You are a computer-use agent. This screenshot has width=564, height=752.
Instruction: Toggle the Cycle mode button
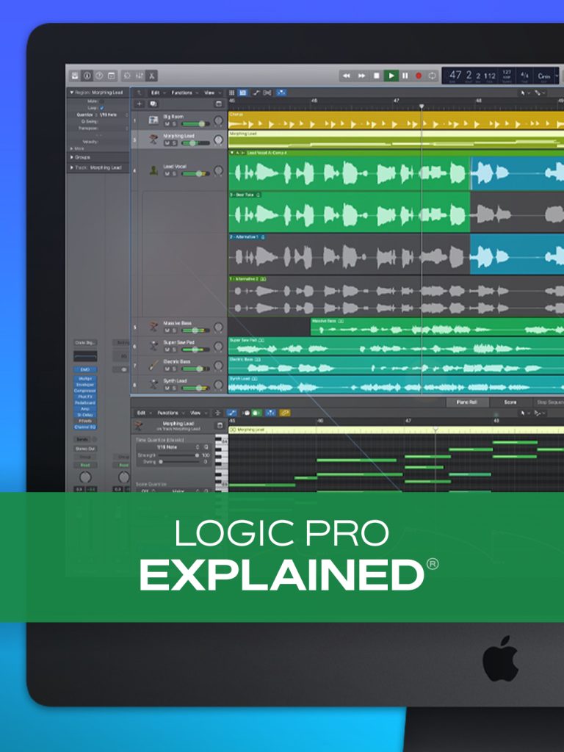point(433,76)
